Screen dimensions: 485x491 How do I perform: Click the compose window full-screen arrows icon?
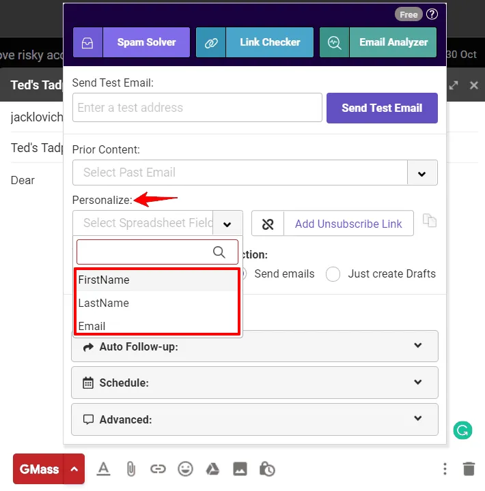pos(454,85)
